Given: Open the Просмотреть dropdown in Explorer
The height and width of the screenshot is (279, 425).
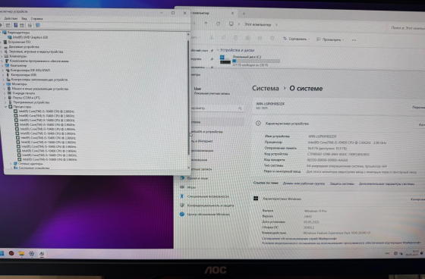Looking at the screenshot, I should [330, 39].
